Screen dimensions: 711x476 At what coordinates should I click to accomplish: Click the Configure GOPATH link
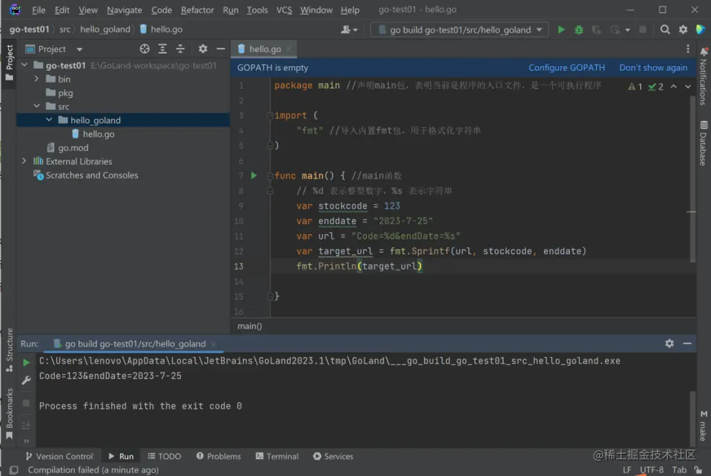[x=566, y=67]
